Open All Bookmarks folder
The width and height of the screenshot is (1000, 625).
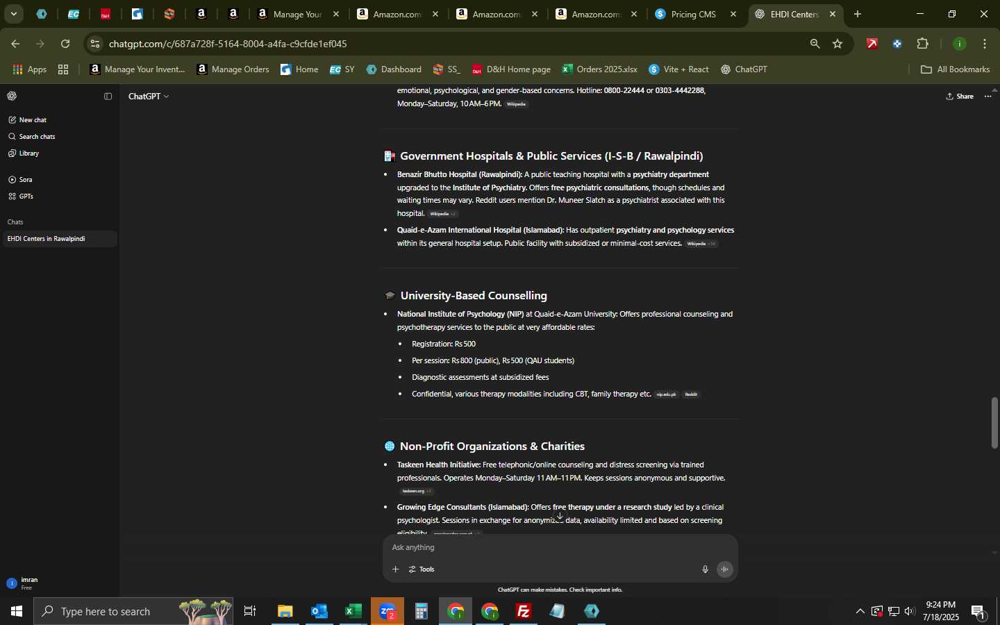955,69
